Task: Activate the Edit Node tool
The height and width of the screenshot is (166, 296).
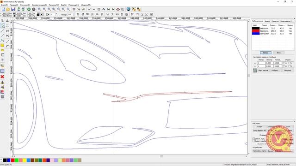Action: pos(2,26)
